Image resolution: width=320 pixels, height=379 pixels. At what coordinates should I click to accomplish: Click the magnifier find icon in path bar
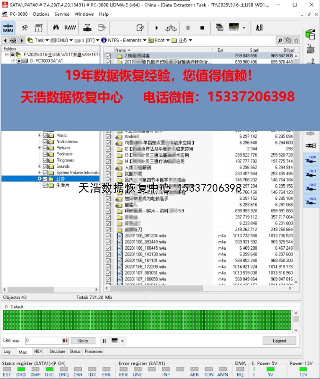point(280,40)
